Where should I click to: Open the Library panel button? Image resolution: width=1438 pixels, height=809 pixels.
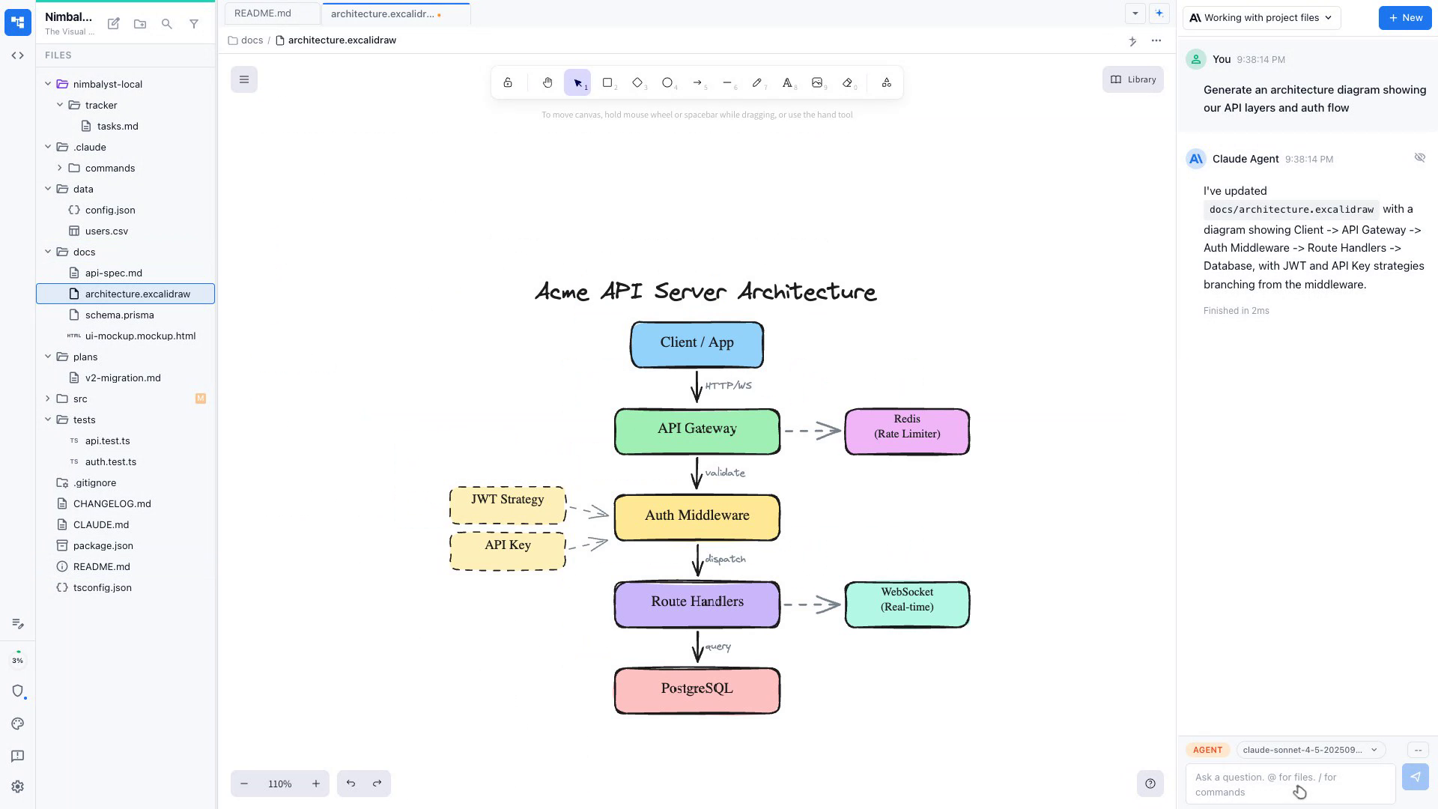click(x=1132, y=79)
